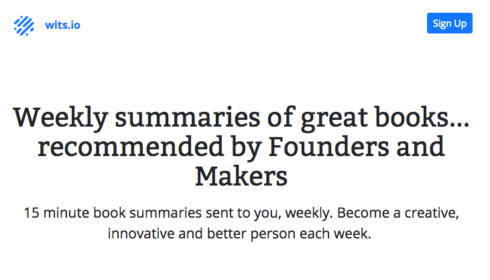Click the blue Sign Up button
Screen dimensions: 490x280
[449, 23]
